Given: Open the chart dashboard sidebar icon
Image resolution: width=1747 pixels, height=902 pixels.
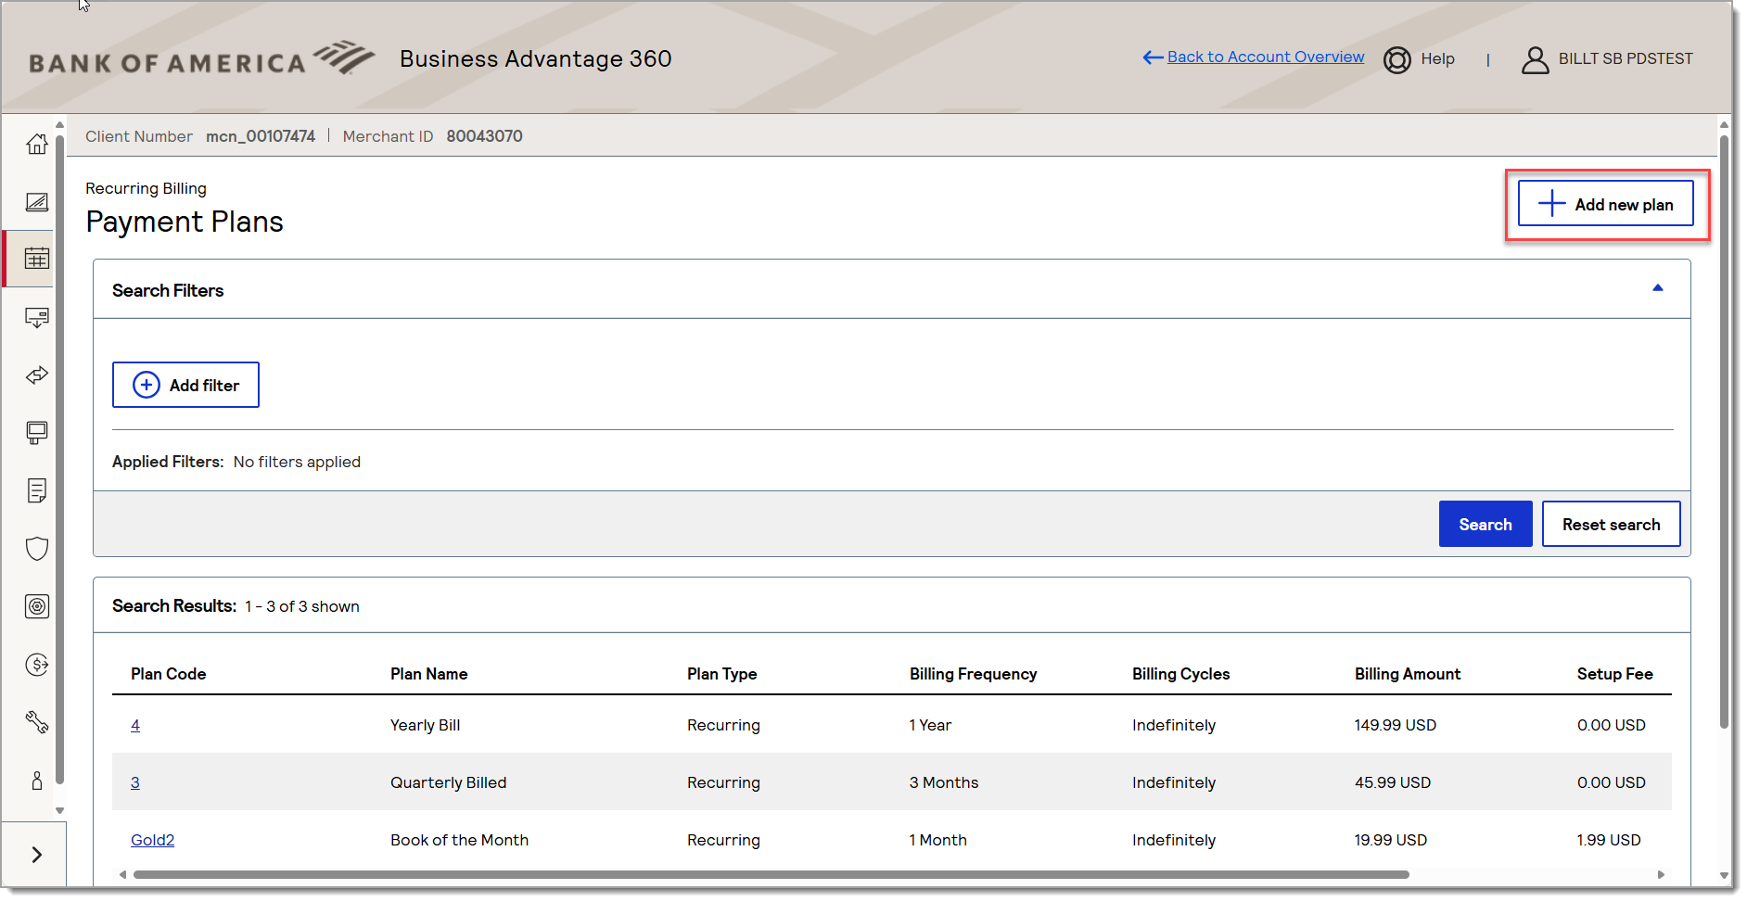Looking at the screenshot, I should click(37, 202).
